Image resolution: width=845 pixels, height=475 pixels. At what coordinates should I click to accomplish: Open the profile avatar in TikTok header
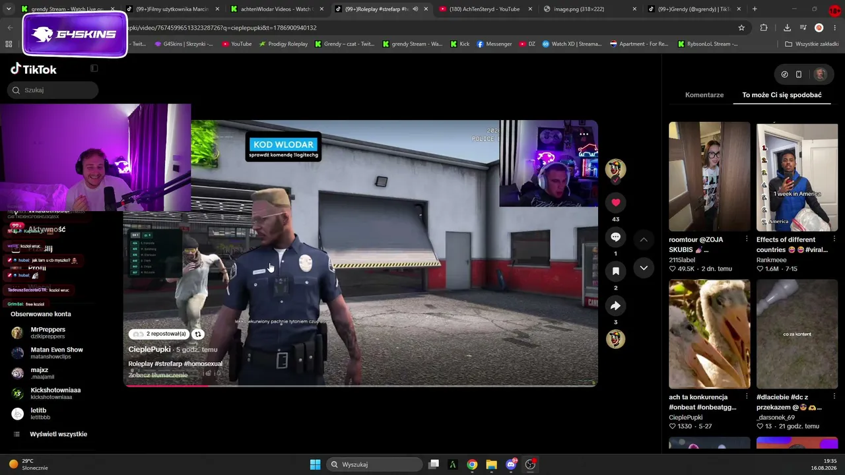(x=821, y=75)
